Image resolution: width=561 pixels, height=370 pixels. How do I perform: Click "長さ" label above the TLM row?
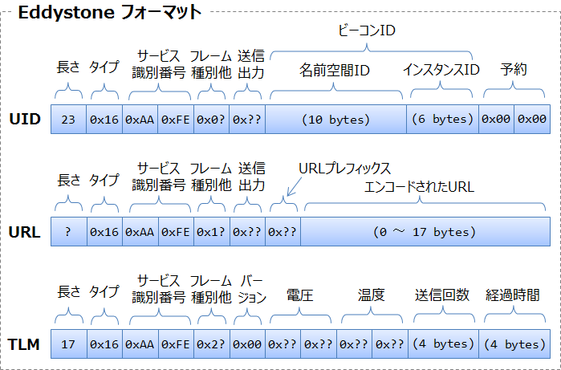click(x=68, y=292)
